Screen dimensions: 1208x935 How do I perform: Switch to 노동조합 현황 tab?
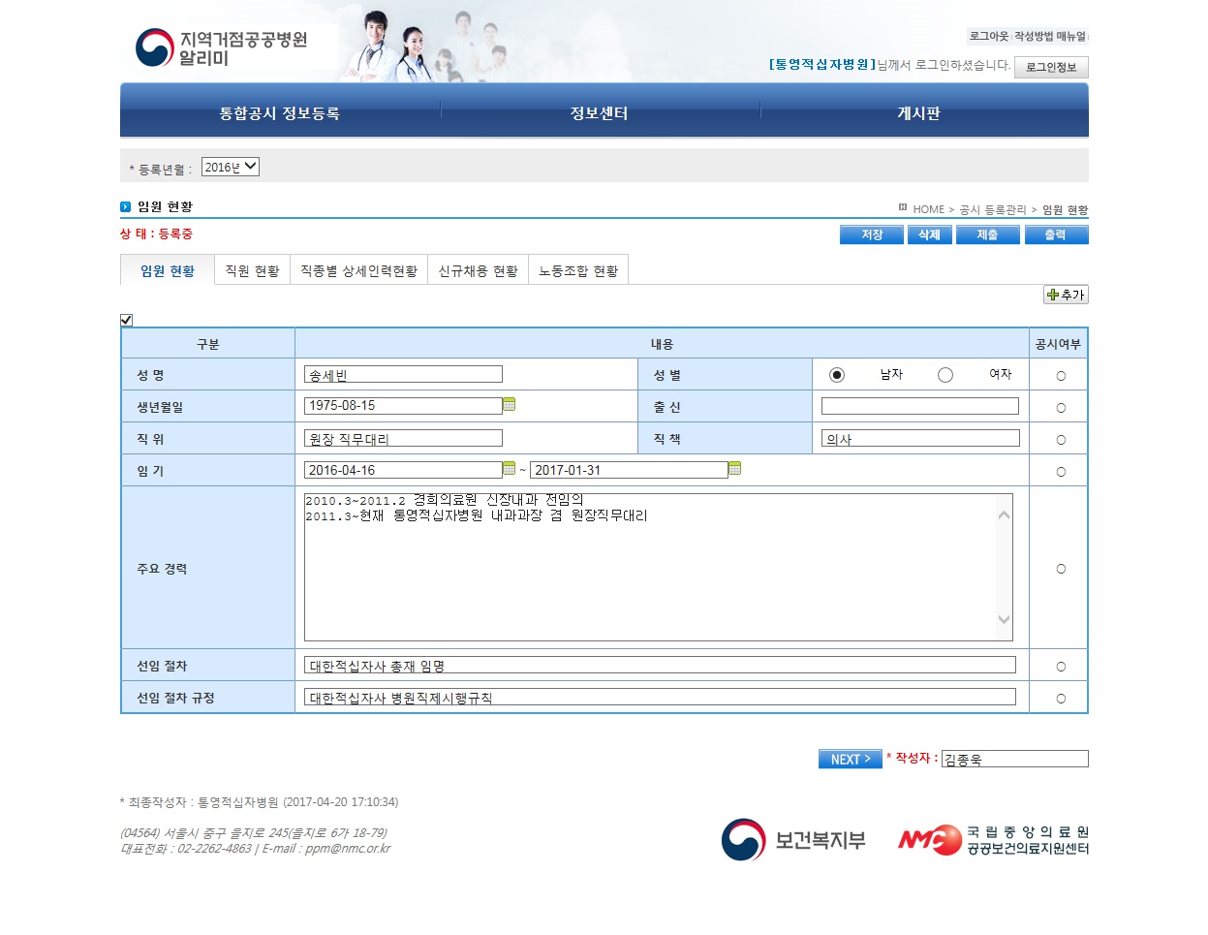click(578, 271)
